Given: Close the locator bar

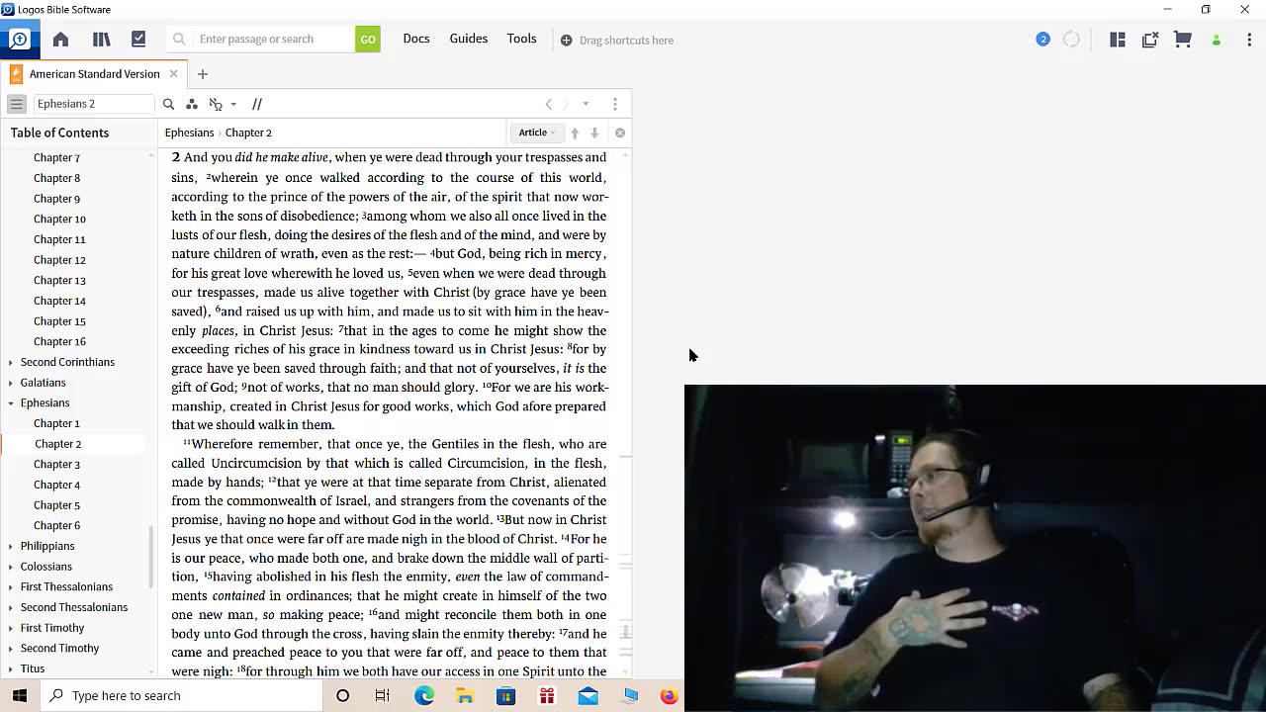Looking at the screenshot, I should [620, 133].
